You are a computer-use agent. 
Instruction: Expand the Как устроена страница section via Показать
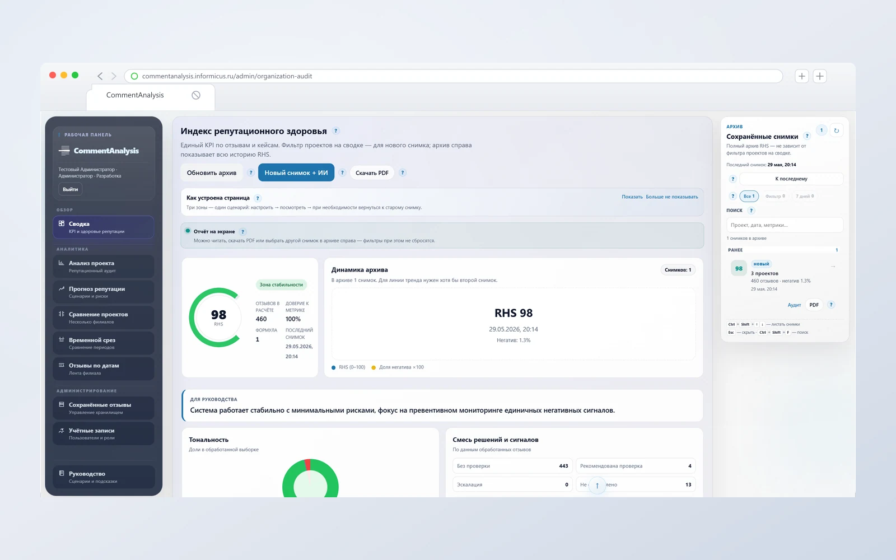pos(632,197)
